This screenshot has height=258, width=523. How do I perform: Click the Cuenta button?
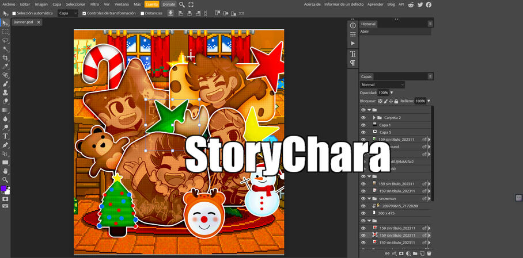click(x=151, y=5)
